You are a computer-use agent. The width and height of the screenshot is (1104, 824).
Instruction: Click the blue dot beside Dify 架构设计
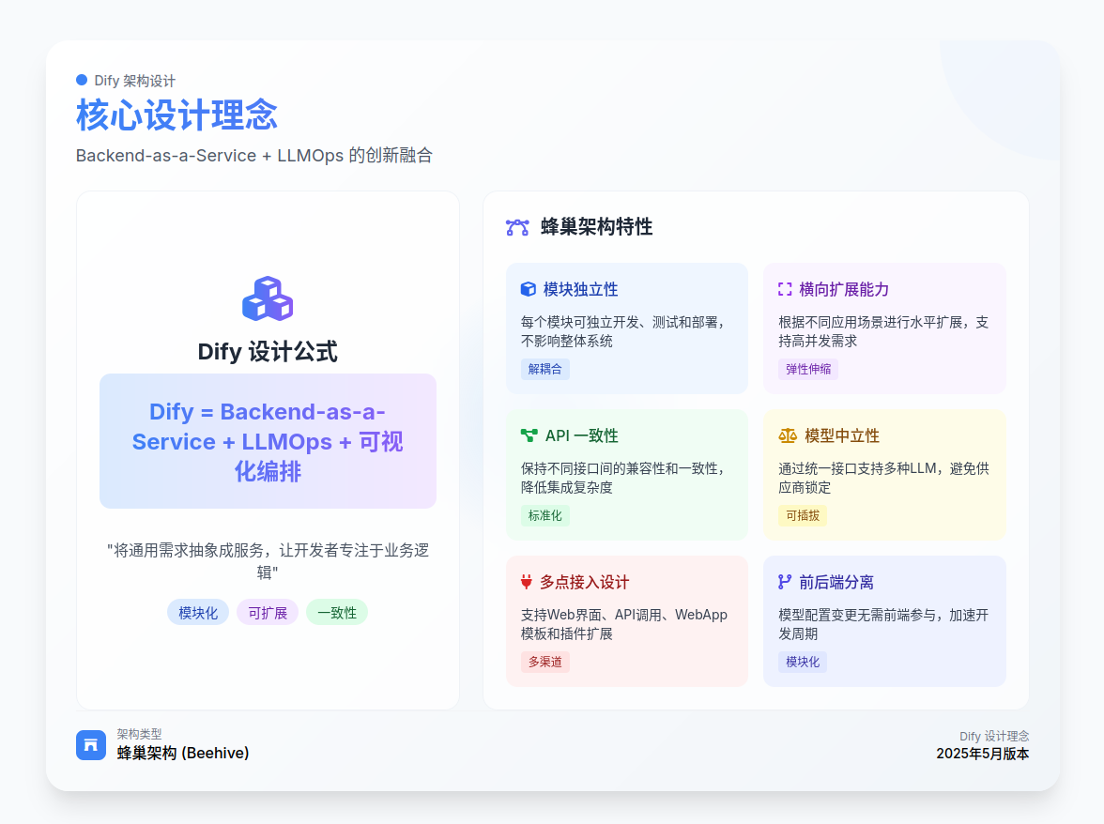pyautogui.click(x=82, y=80)
